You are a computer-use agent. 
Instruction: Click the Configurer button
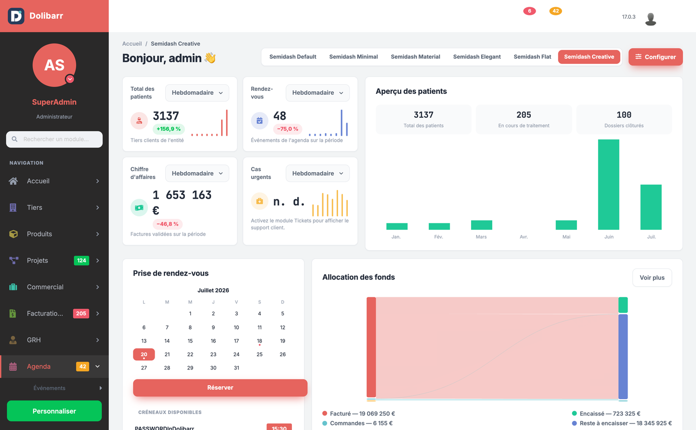click(x=656, y=57)
